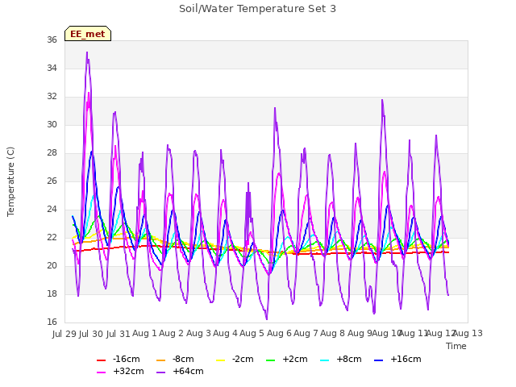Click the Aug 5 x-axis date label
Screen dimensions: 516x387
(x=252, y=333)
